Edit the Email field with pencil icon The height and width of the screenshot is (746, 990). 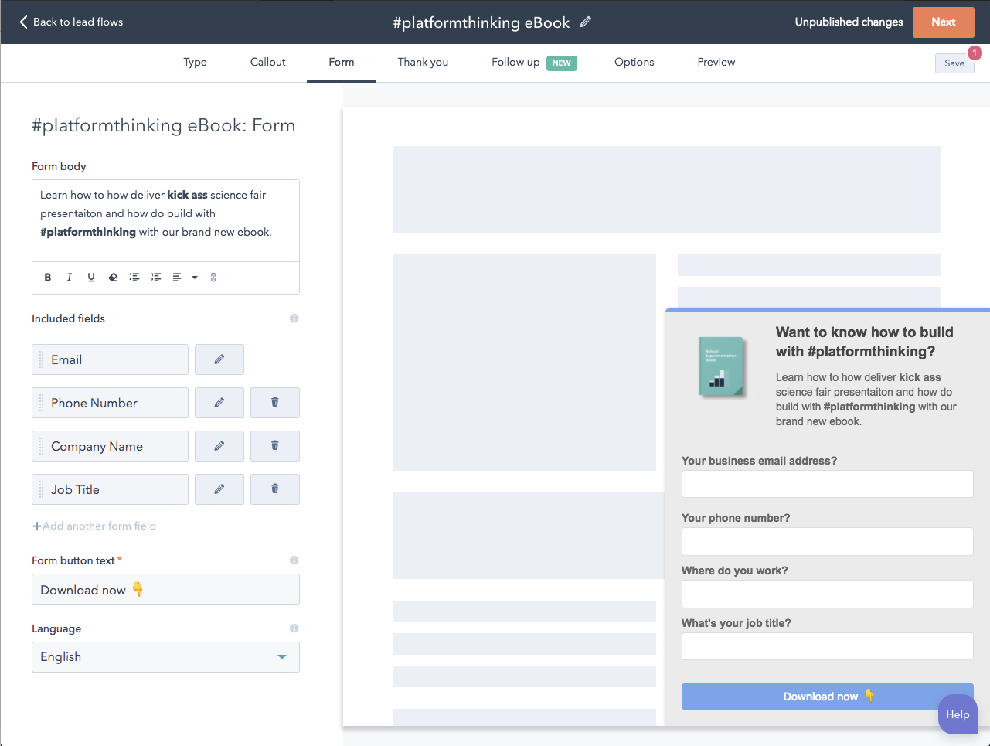(219, 359)
